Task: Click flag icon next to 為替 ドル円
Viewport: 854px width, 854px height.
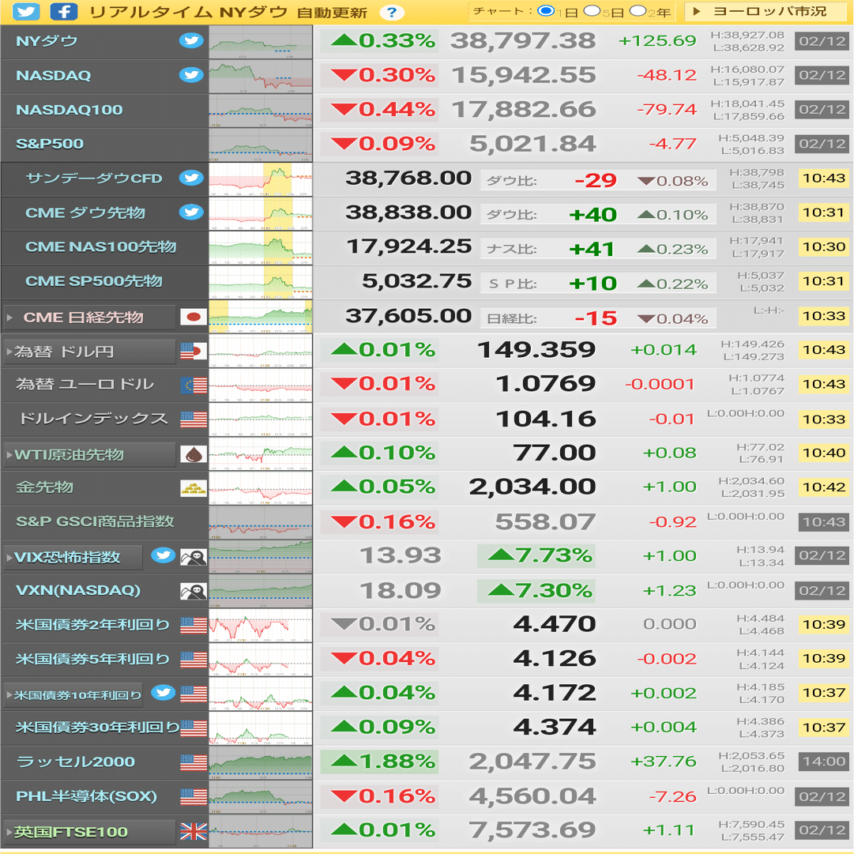Action: click(194, 352)
